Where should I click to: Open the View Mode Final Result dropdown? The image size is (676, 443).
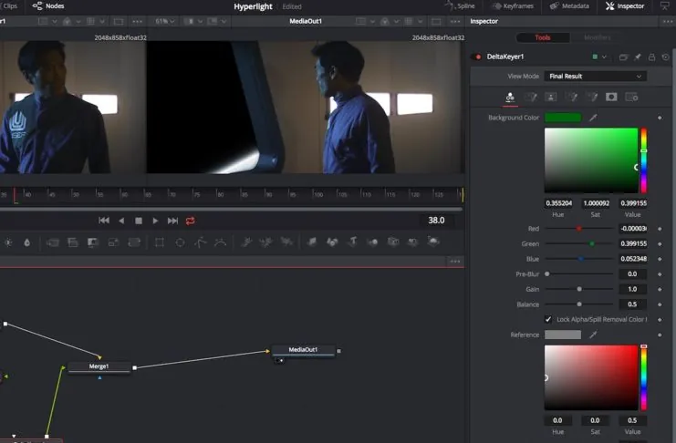pyautogui.click(x=596, y=77)
